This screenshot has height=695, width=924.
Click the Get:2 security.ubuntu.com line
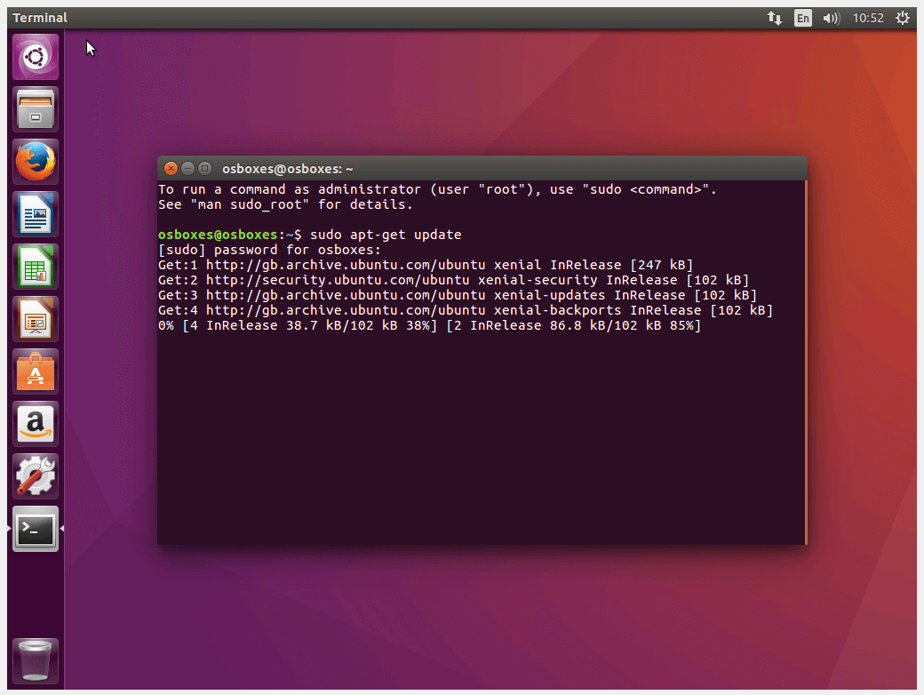[x=453, y=280]
